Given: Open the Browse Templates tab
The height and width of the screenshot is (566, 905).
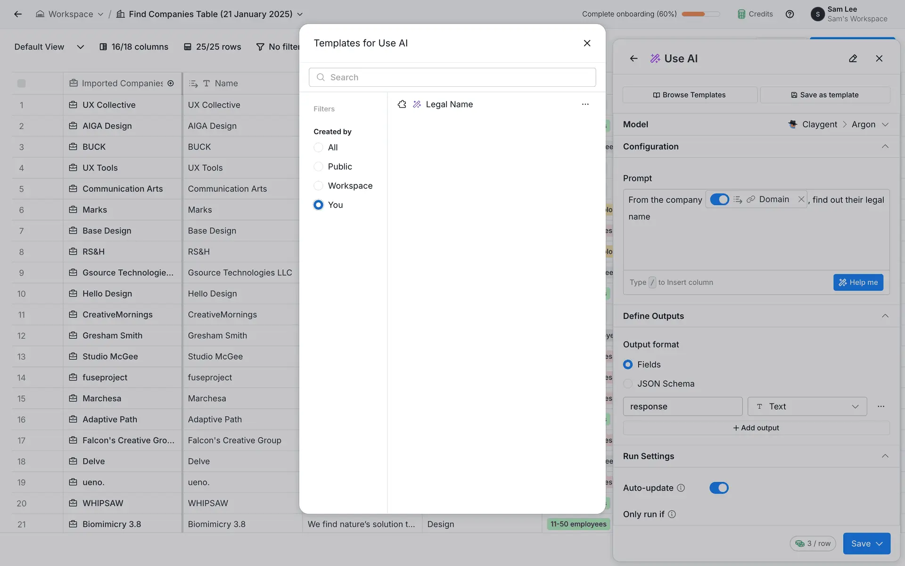Looking at the screenshot, I should 690,95.
